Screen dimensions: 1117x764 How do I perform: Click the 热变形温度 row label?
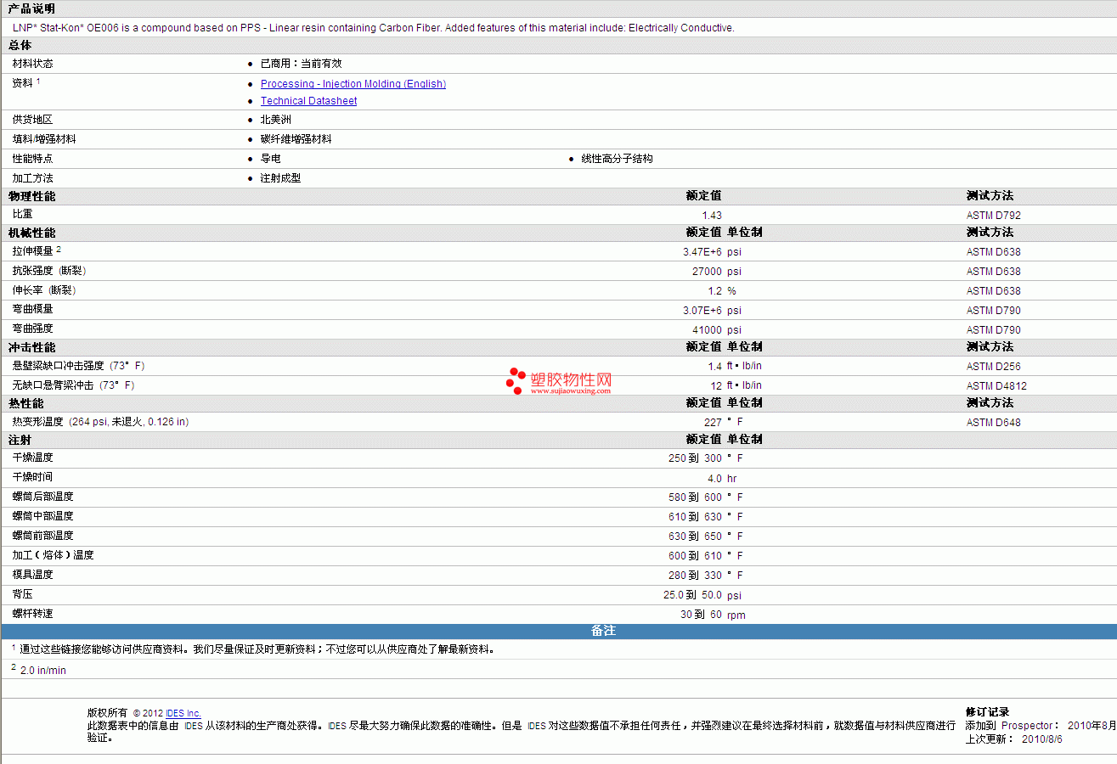[100, 422]
